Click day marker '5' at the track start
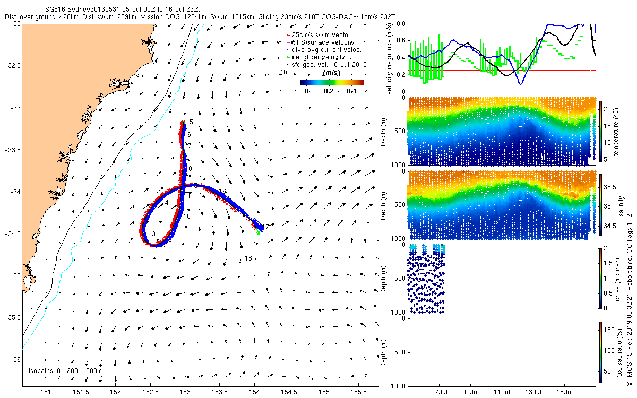This screenshot has height=398, width=637. [x=191, y=122]
